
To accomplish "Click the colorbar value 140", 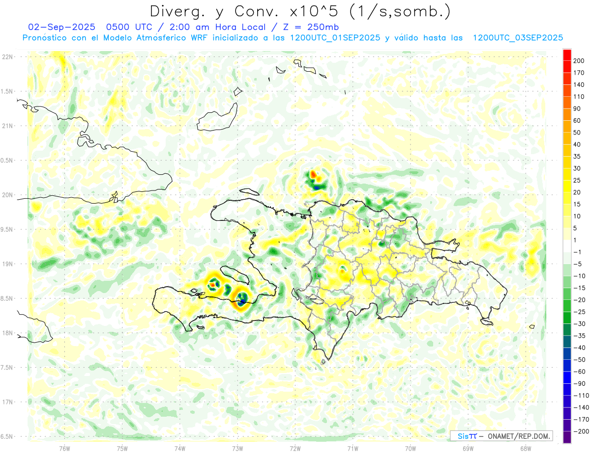I will click(x=579, y=84).
